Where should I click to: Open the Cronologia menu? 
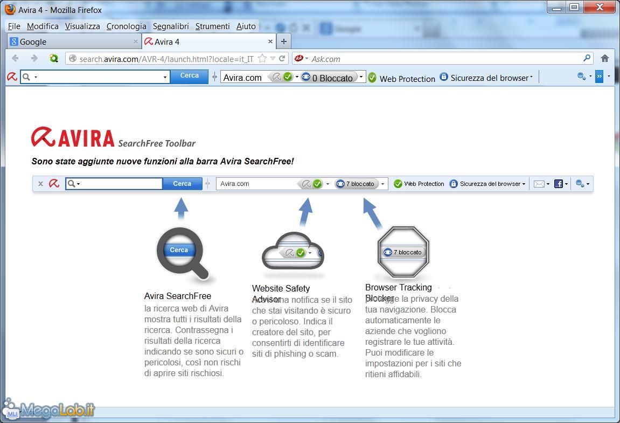point(127,26)
